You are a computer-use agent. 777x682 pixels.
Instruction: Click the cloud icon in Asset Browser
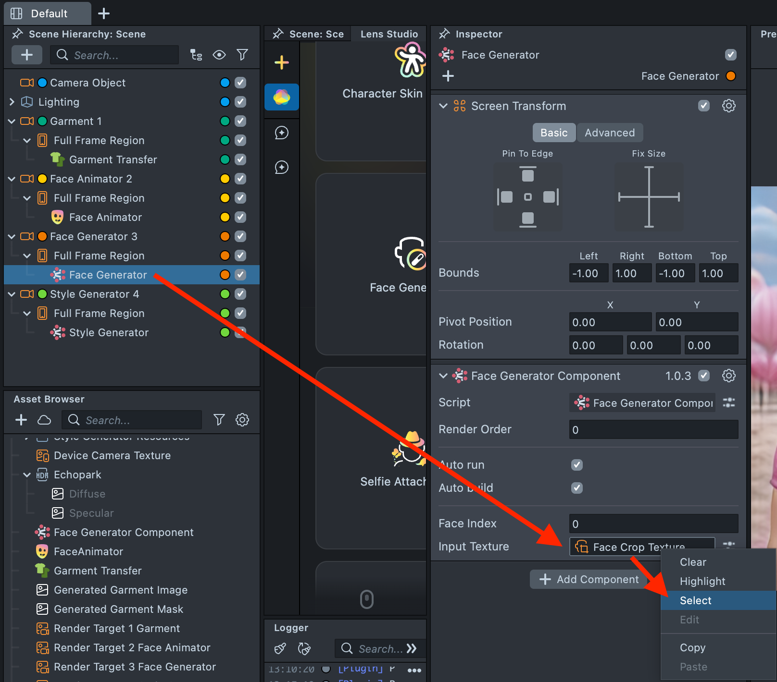pyautogui.click(x=44, y=420)
